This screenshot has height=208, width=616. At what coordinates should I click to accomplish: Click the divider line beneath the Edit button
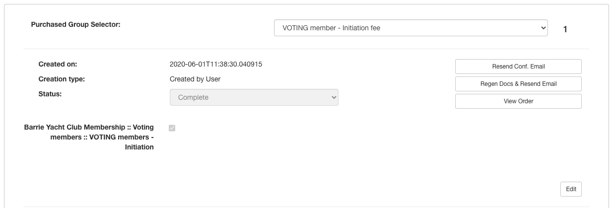pos(306,207)
